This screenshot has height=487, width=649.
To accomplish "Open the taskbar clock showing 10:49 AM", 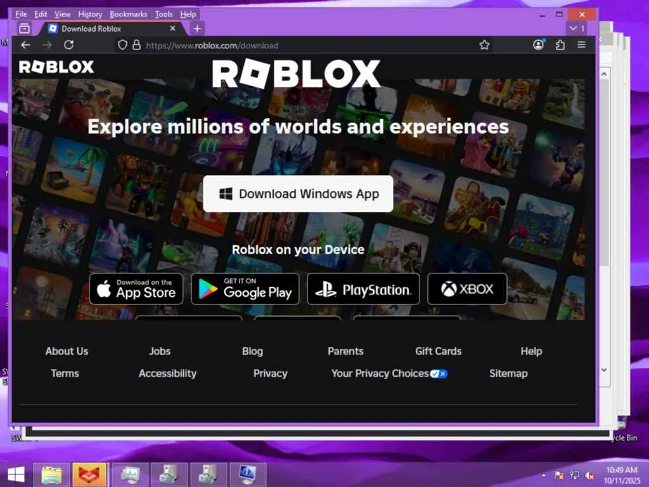I will coord(622,475).
